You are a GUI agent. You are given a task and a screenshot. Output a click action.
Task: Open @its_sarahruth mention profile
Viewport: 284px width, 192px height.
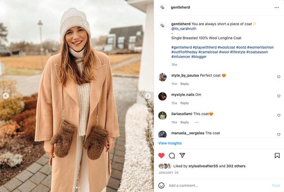point(184,29)
